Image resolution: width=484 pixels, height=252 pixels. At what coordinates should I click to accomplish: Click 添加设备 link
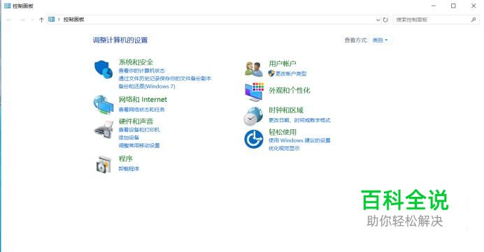(129, 138)
